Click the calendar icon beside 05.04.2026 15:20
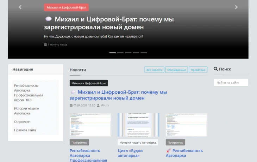The width and height of the screenshot is (257, 162). 71,105
